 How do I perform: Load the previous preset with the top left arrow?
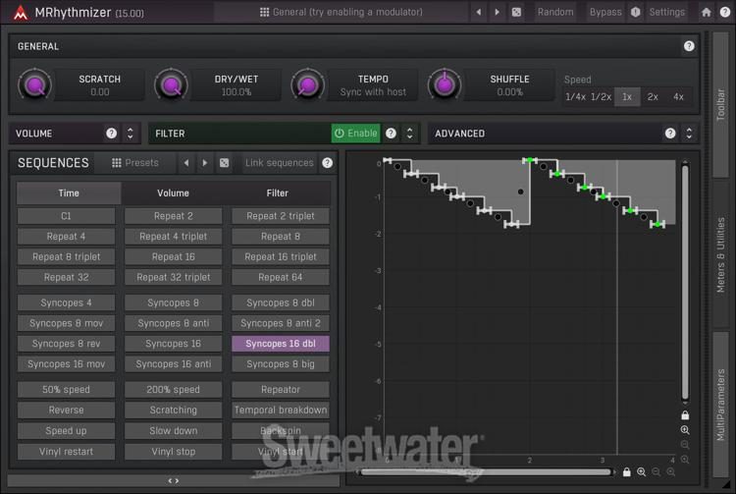478,12
